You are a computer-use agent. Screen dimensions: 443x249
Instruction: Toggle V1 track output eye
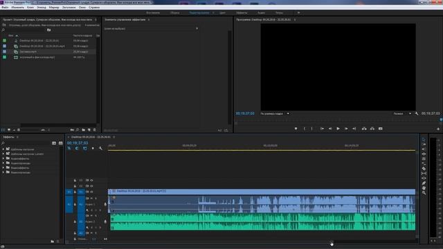[x=91, y=192]
